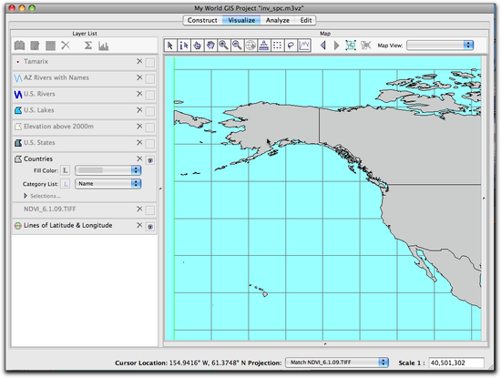Toggle U.S. Rivers layer visibility
The height and width of the screenshot is (378, 501).
pyautogui.click(x=150, y=95)
